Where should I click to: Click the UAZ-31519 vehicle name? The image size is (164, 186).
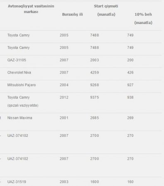point(17,182)
